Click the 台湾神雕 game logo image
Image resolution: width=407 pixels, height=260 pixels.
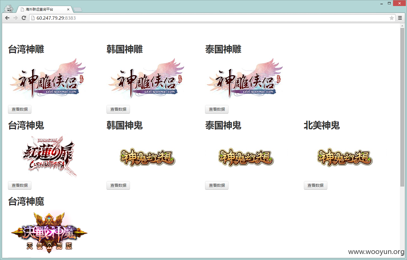pyautogui.click(x=48, y=78)
